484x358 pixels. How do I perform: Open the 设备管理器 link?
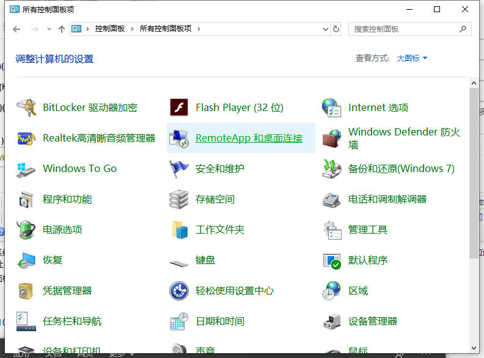[373, 321]
